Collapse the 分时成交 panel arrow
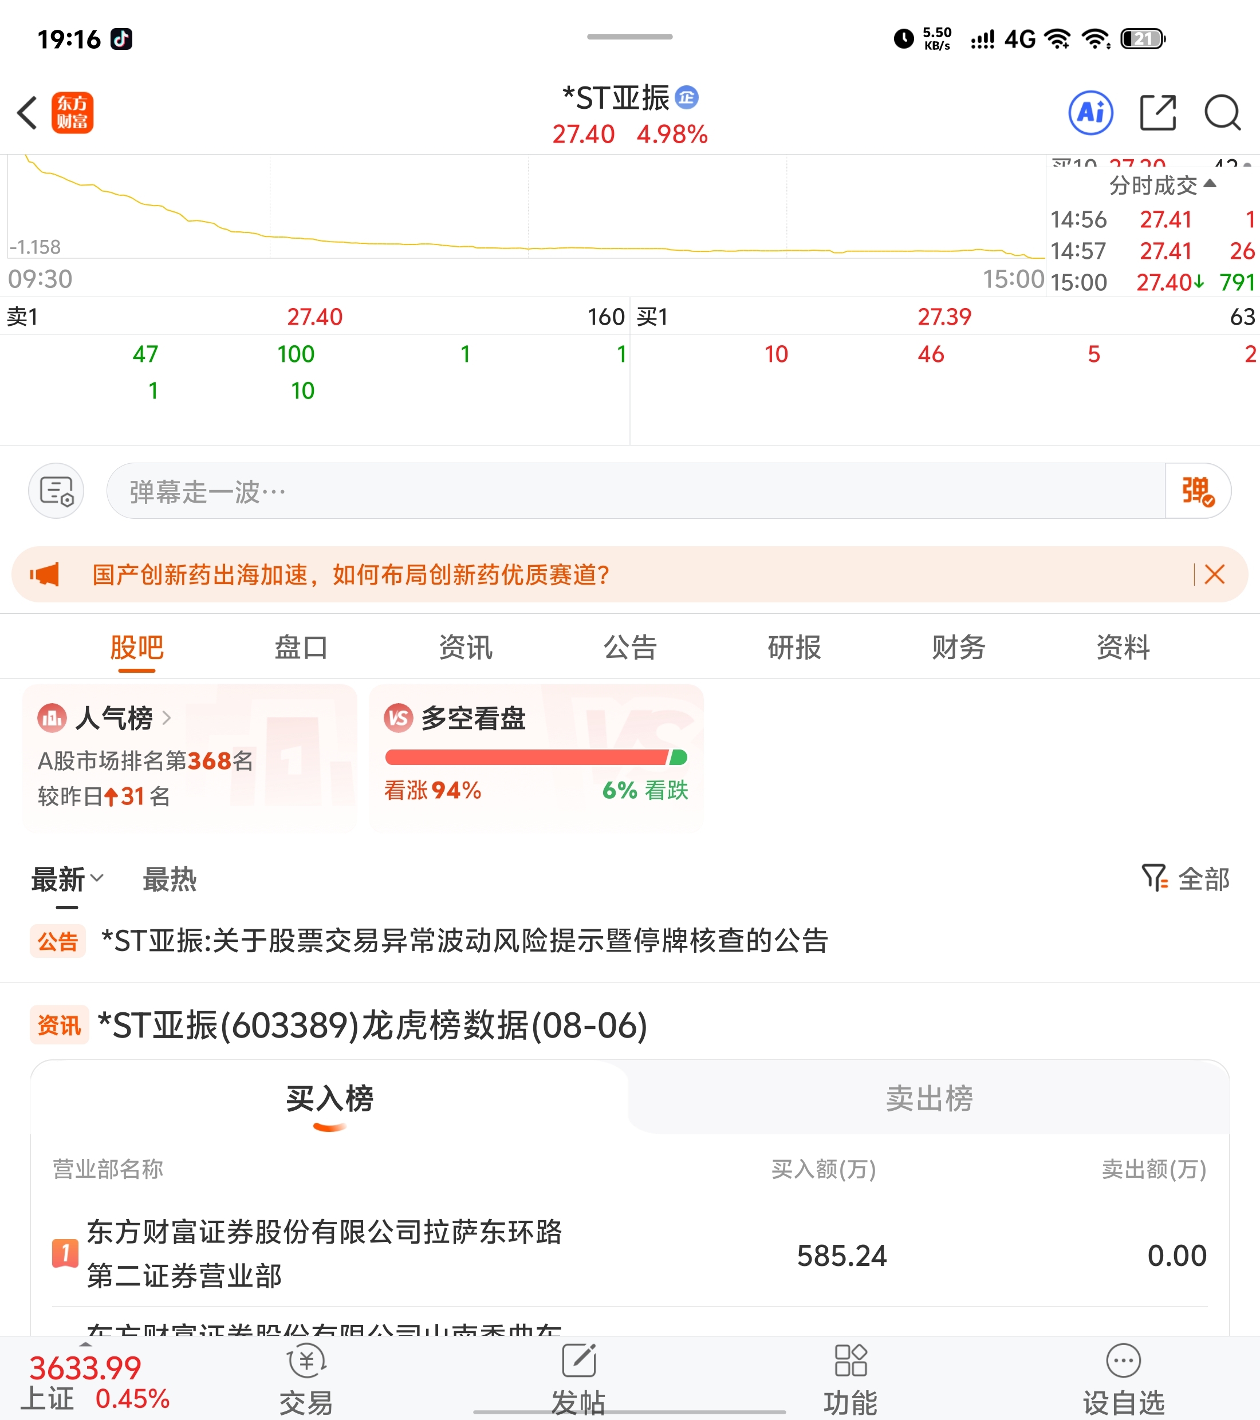The height and width of the screenshot is (1420, 1260). (x=1209, y=183)
